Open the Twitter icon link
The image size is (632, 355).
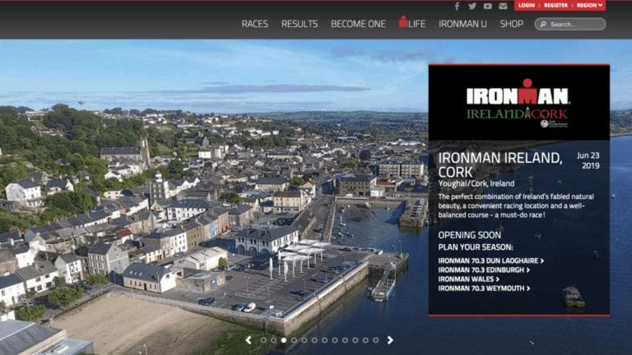472,6
